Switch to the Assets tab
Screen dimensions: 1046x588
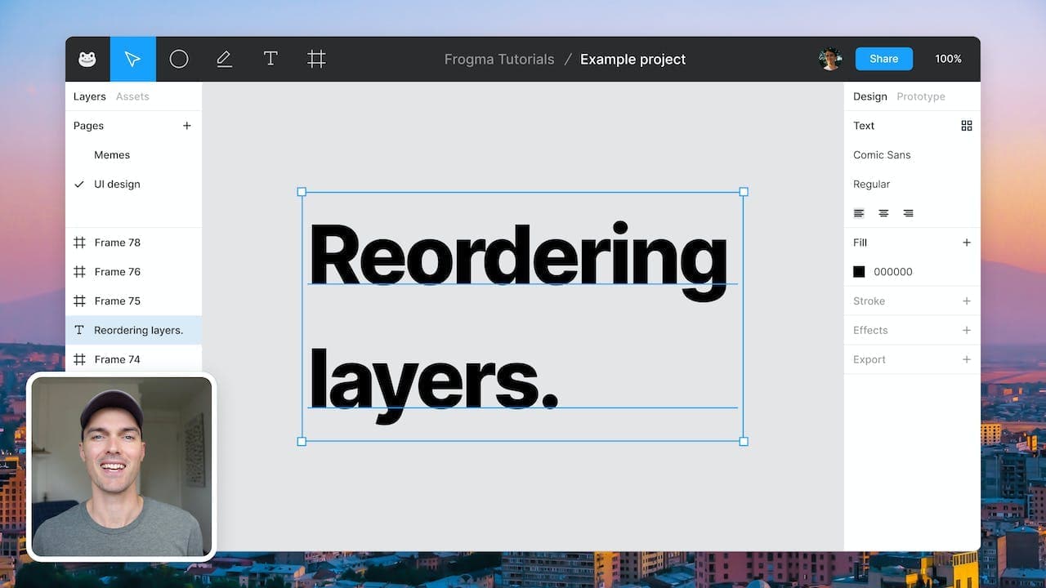pos(132,96)
